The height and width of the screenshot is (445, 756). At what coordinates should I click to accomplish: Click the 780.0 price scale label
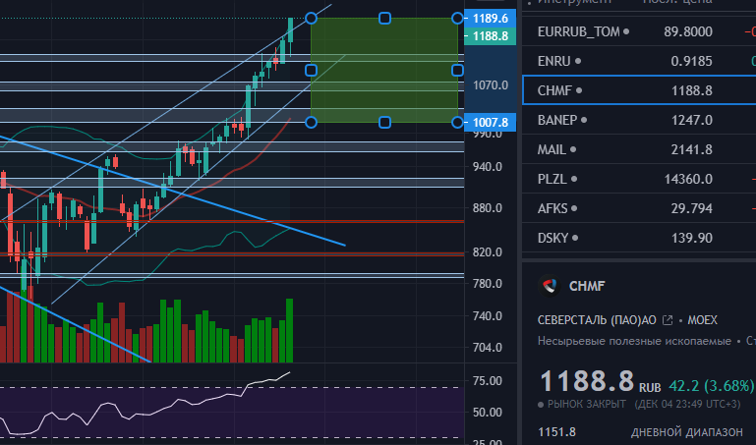pyautogui.click(x=487, y=283)
